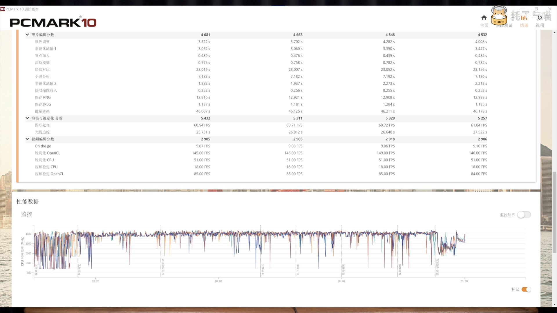Screen dimensions: 557x313
Task: Select the 锐利化 OpenCL row label
Action: pyautogui.click(x=48, y=153)
